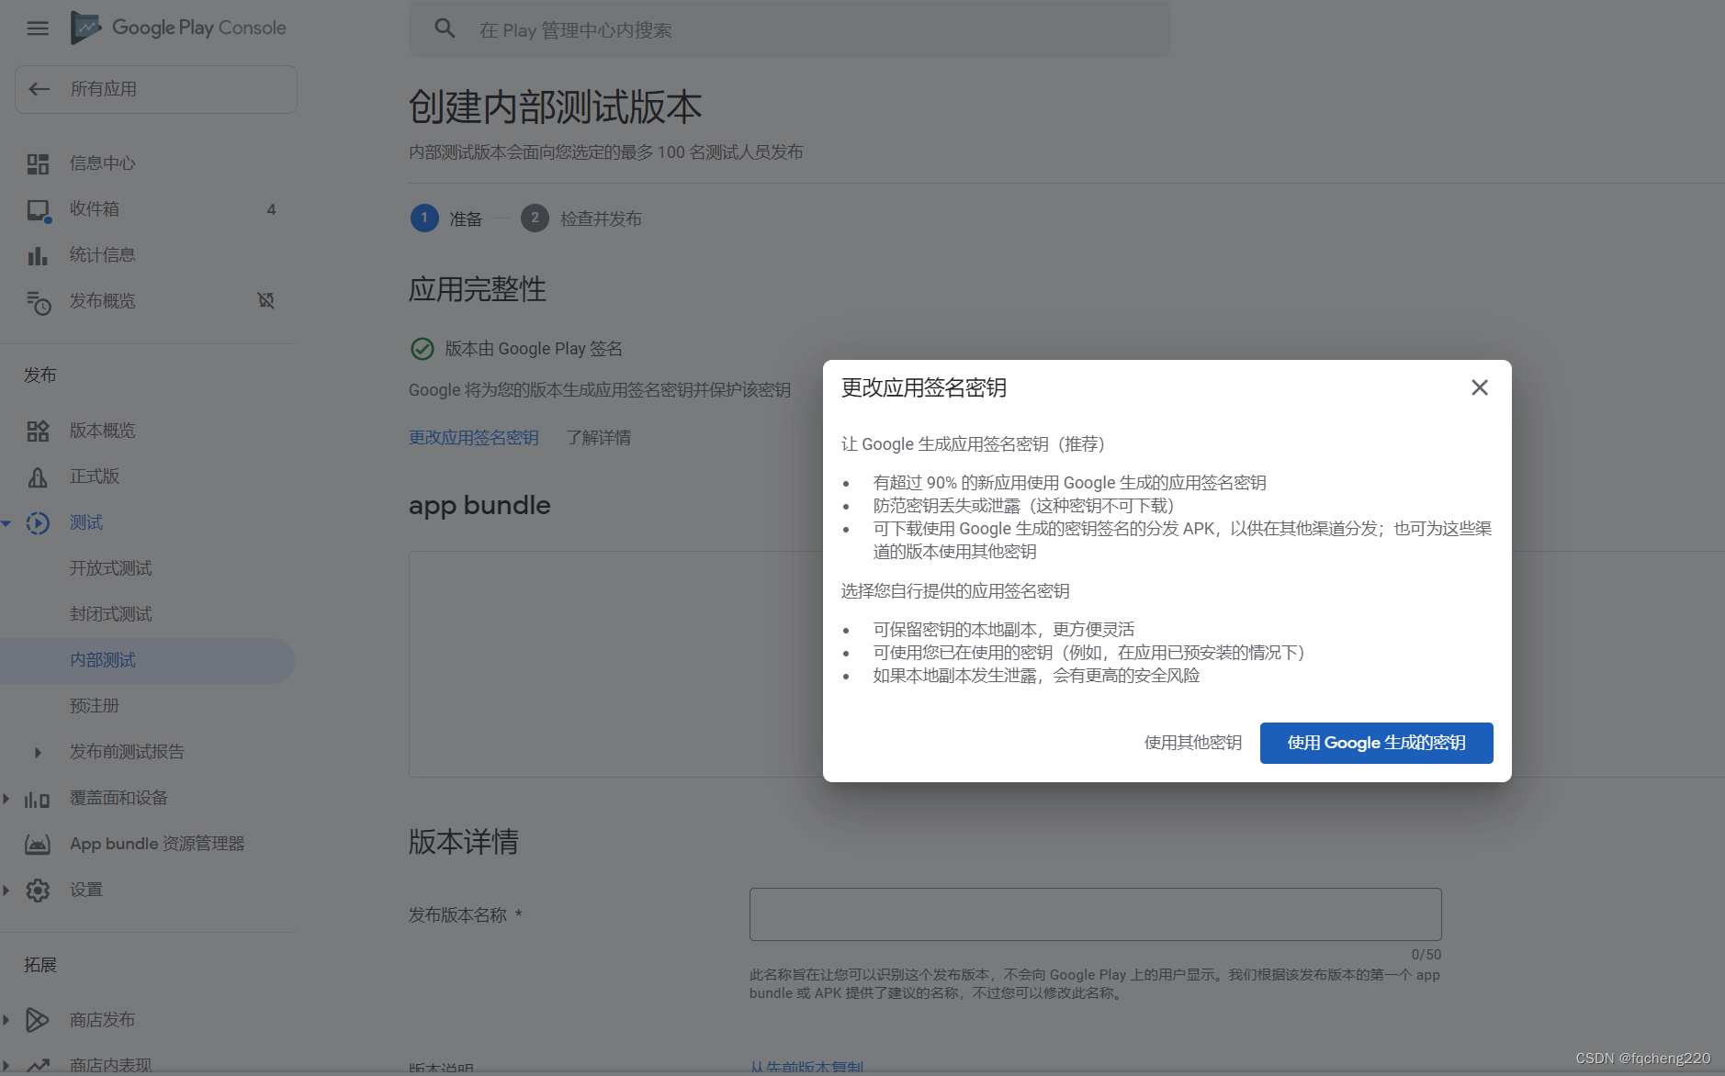
Task: Open 信息中心 via its dashboard icon
Action: coord(38,163)
